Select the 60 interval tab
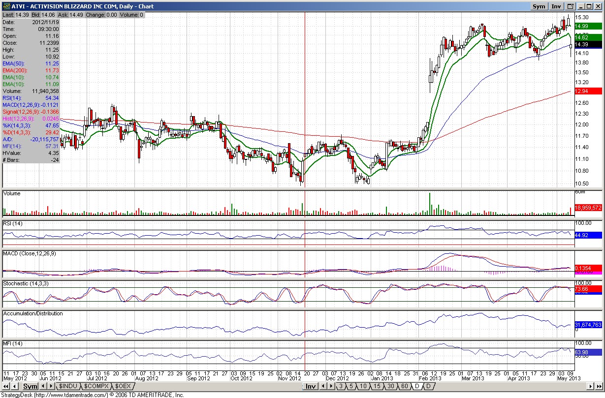This screenshot has width=605, height=398. pyautogui.click(x=404, y=386)
